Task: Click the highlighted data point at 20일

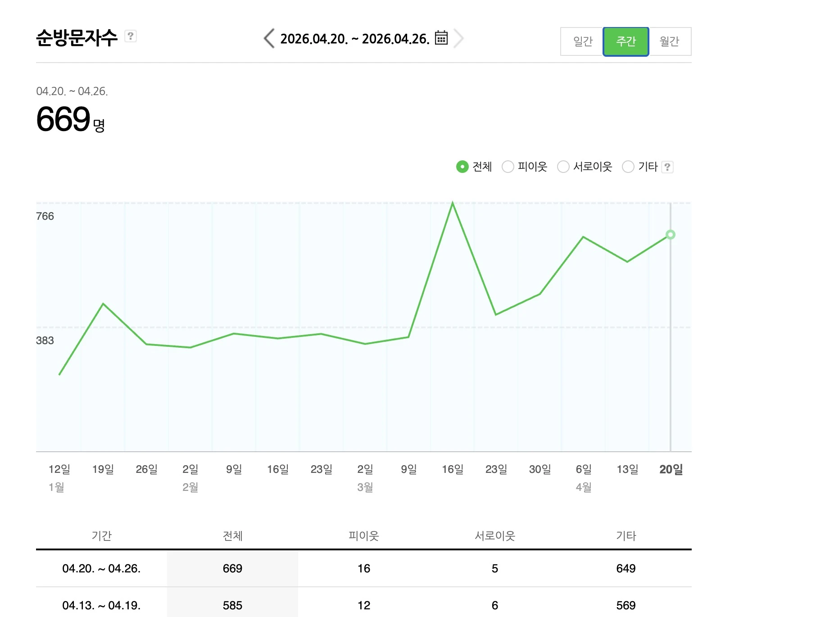Action: coord(671,235)
